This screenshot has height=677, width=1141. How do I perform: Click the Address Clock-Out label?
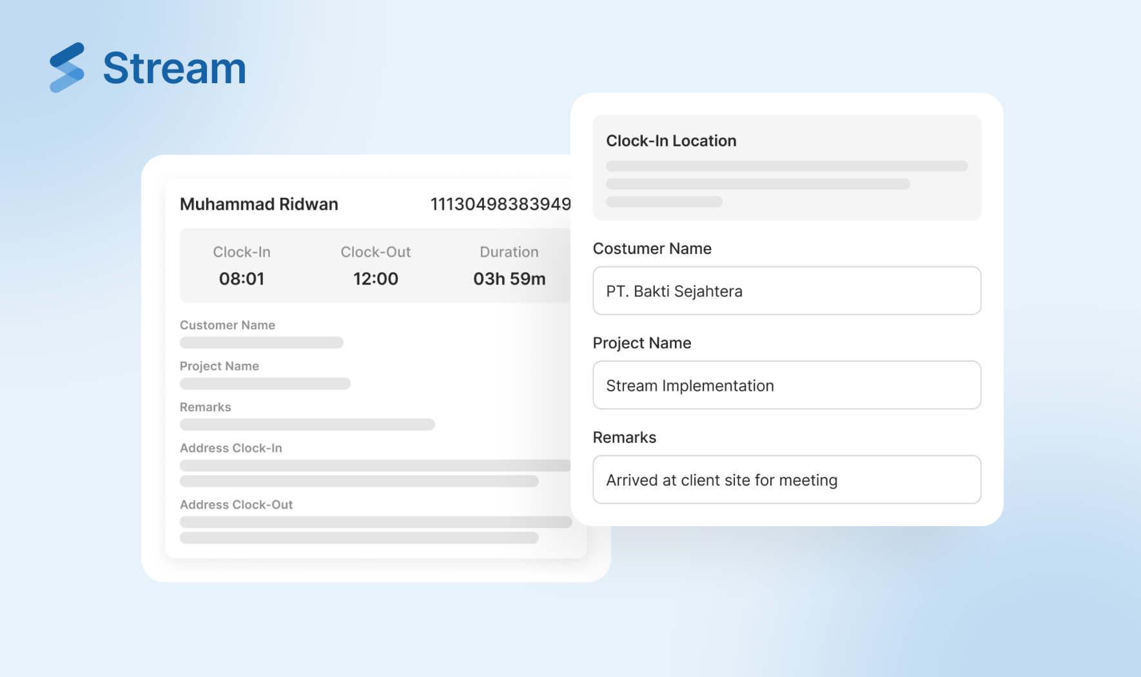point(236,505)
